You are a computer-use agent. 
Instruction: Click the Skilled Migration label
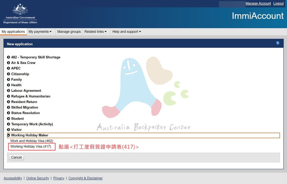pos(25,107)
